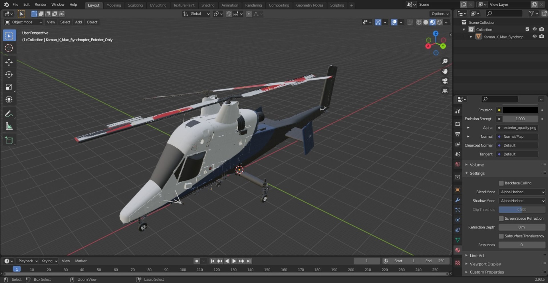Screen dimensions: 548x283
Task: Open Physics properties tab
Action: point(458,220)
